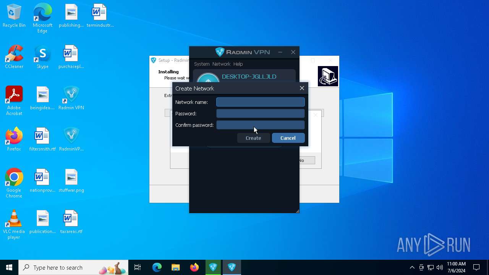The height and width of the screenshot is (275, 489).
Task: Launch Firefox from desktop shortcut
Action: pyautogui.click(x=14, y=140)
